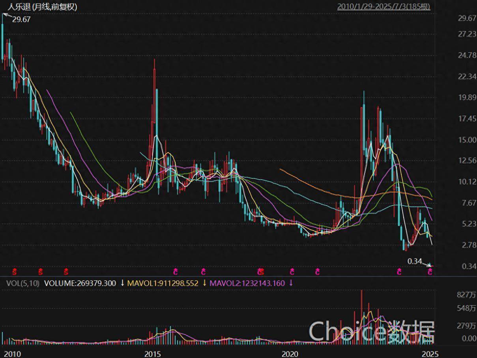This screenshot has height=358, width=477.
Task: Click the 29.67 high price annotation
Action: 21,19
